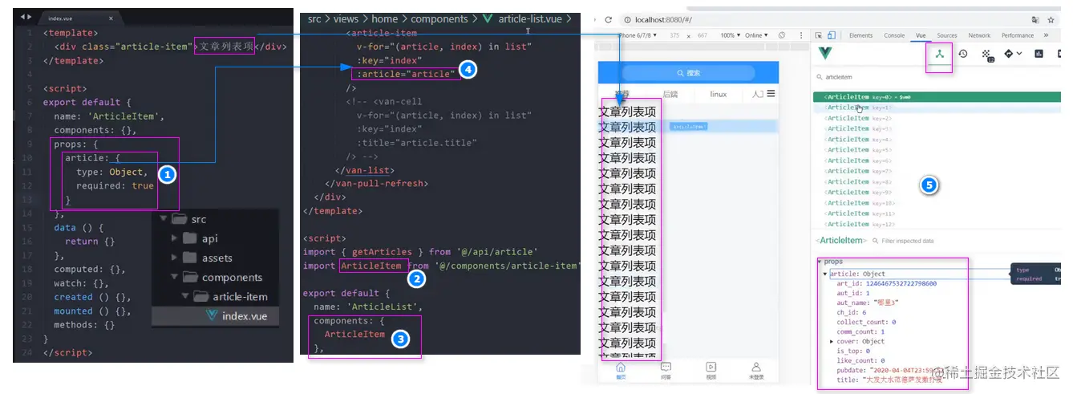Click the forward navigation arrow in left editor
Screen dimensions: 1073x394
point(30,17)
